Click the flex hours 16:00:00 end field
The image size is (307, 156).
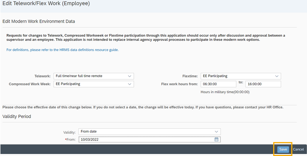point(263,84)
